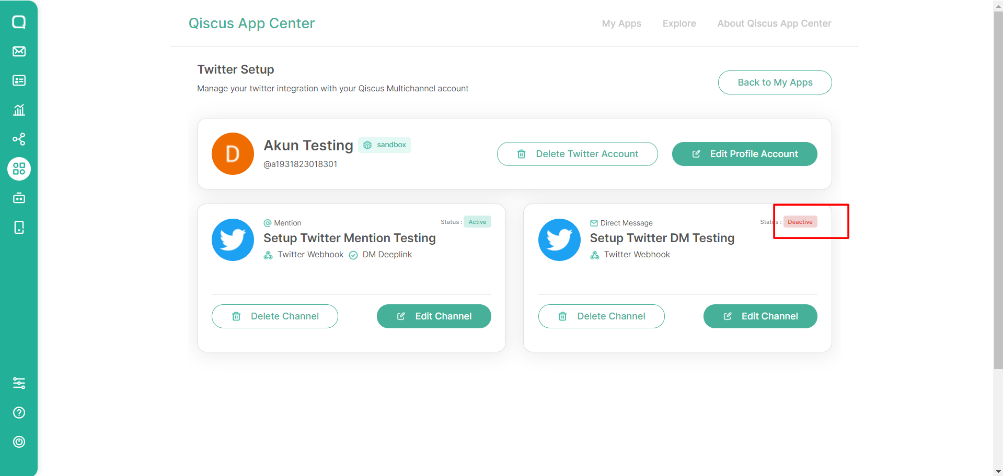Open the help question mark icon
This screenshot has height=476, width=1003.
[x=19, y=413]
